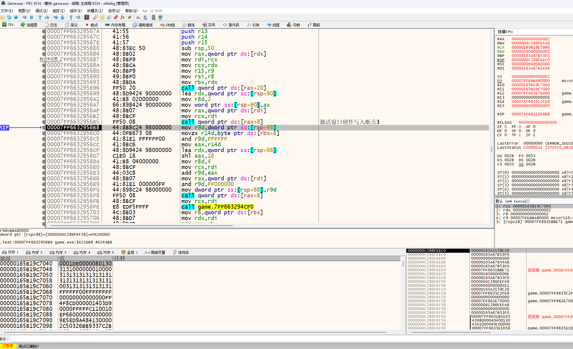Open the Calculator toolbar icon
573x349 pixels.
click(x=153, y=17)
